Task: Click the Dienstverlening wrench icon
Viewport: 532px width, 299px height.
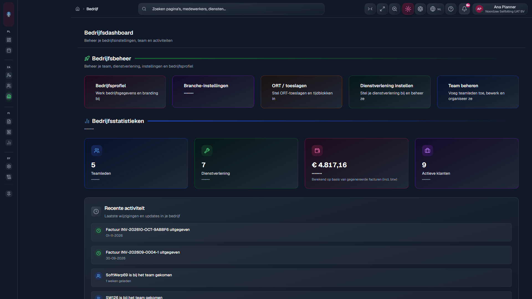Action: [207, 151]
